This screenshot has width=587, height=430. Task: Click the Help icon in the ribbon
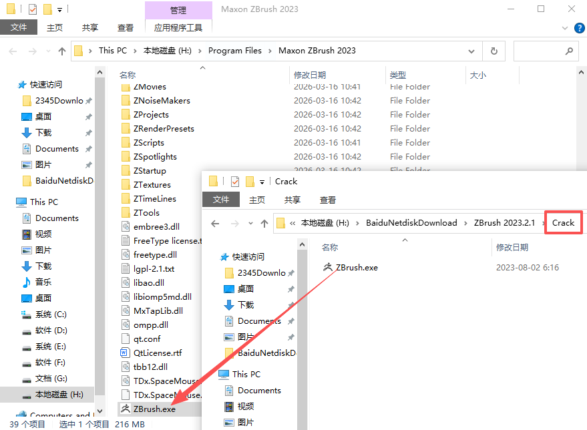click(579, 28)
